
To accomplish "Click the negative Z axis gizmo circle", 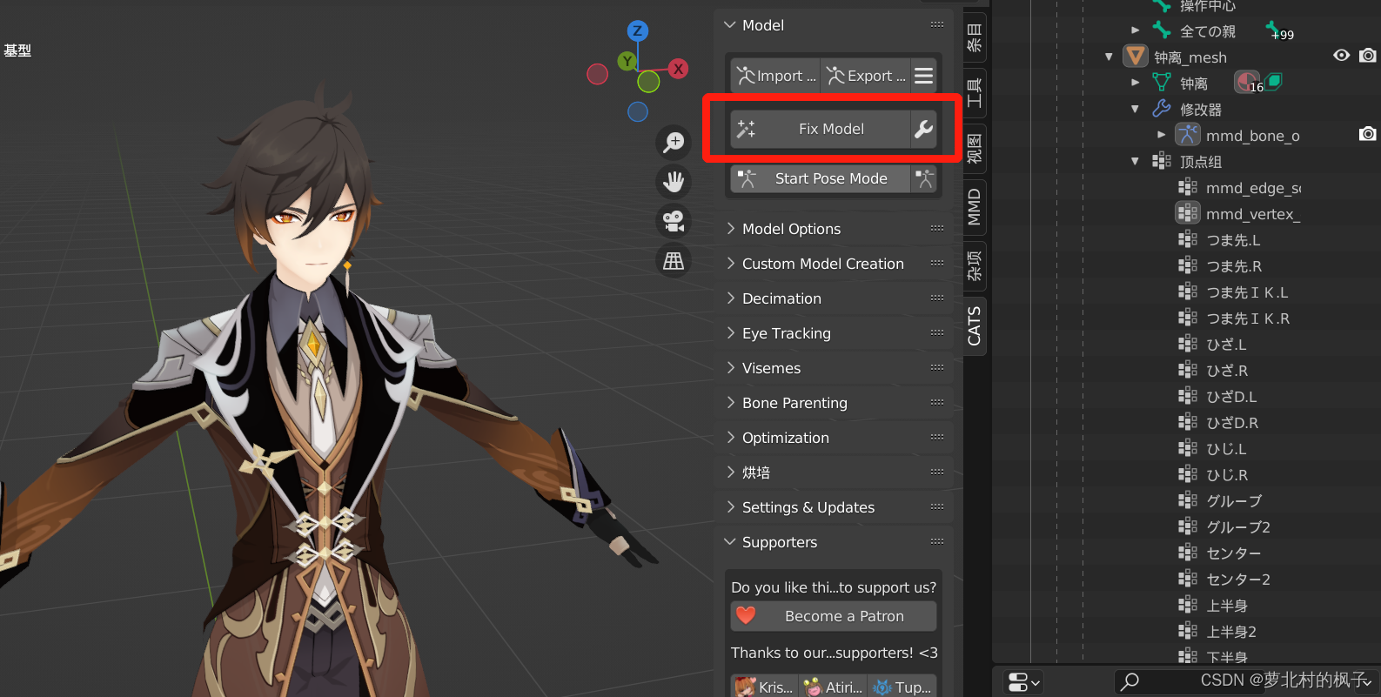I will tap(638, 111).
